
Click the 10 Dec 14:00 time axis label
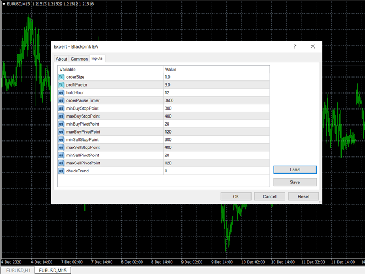[x=283, y=262]
